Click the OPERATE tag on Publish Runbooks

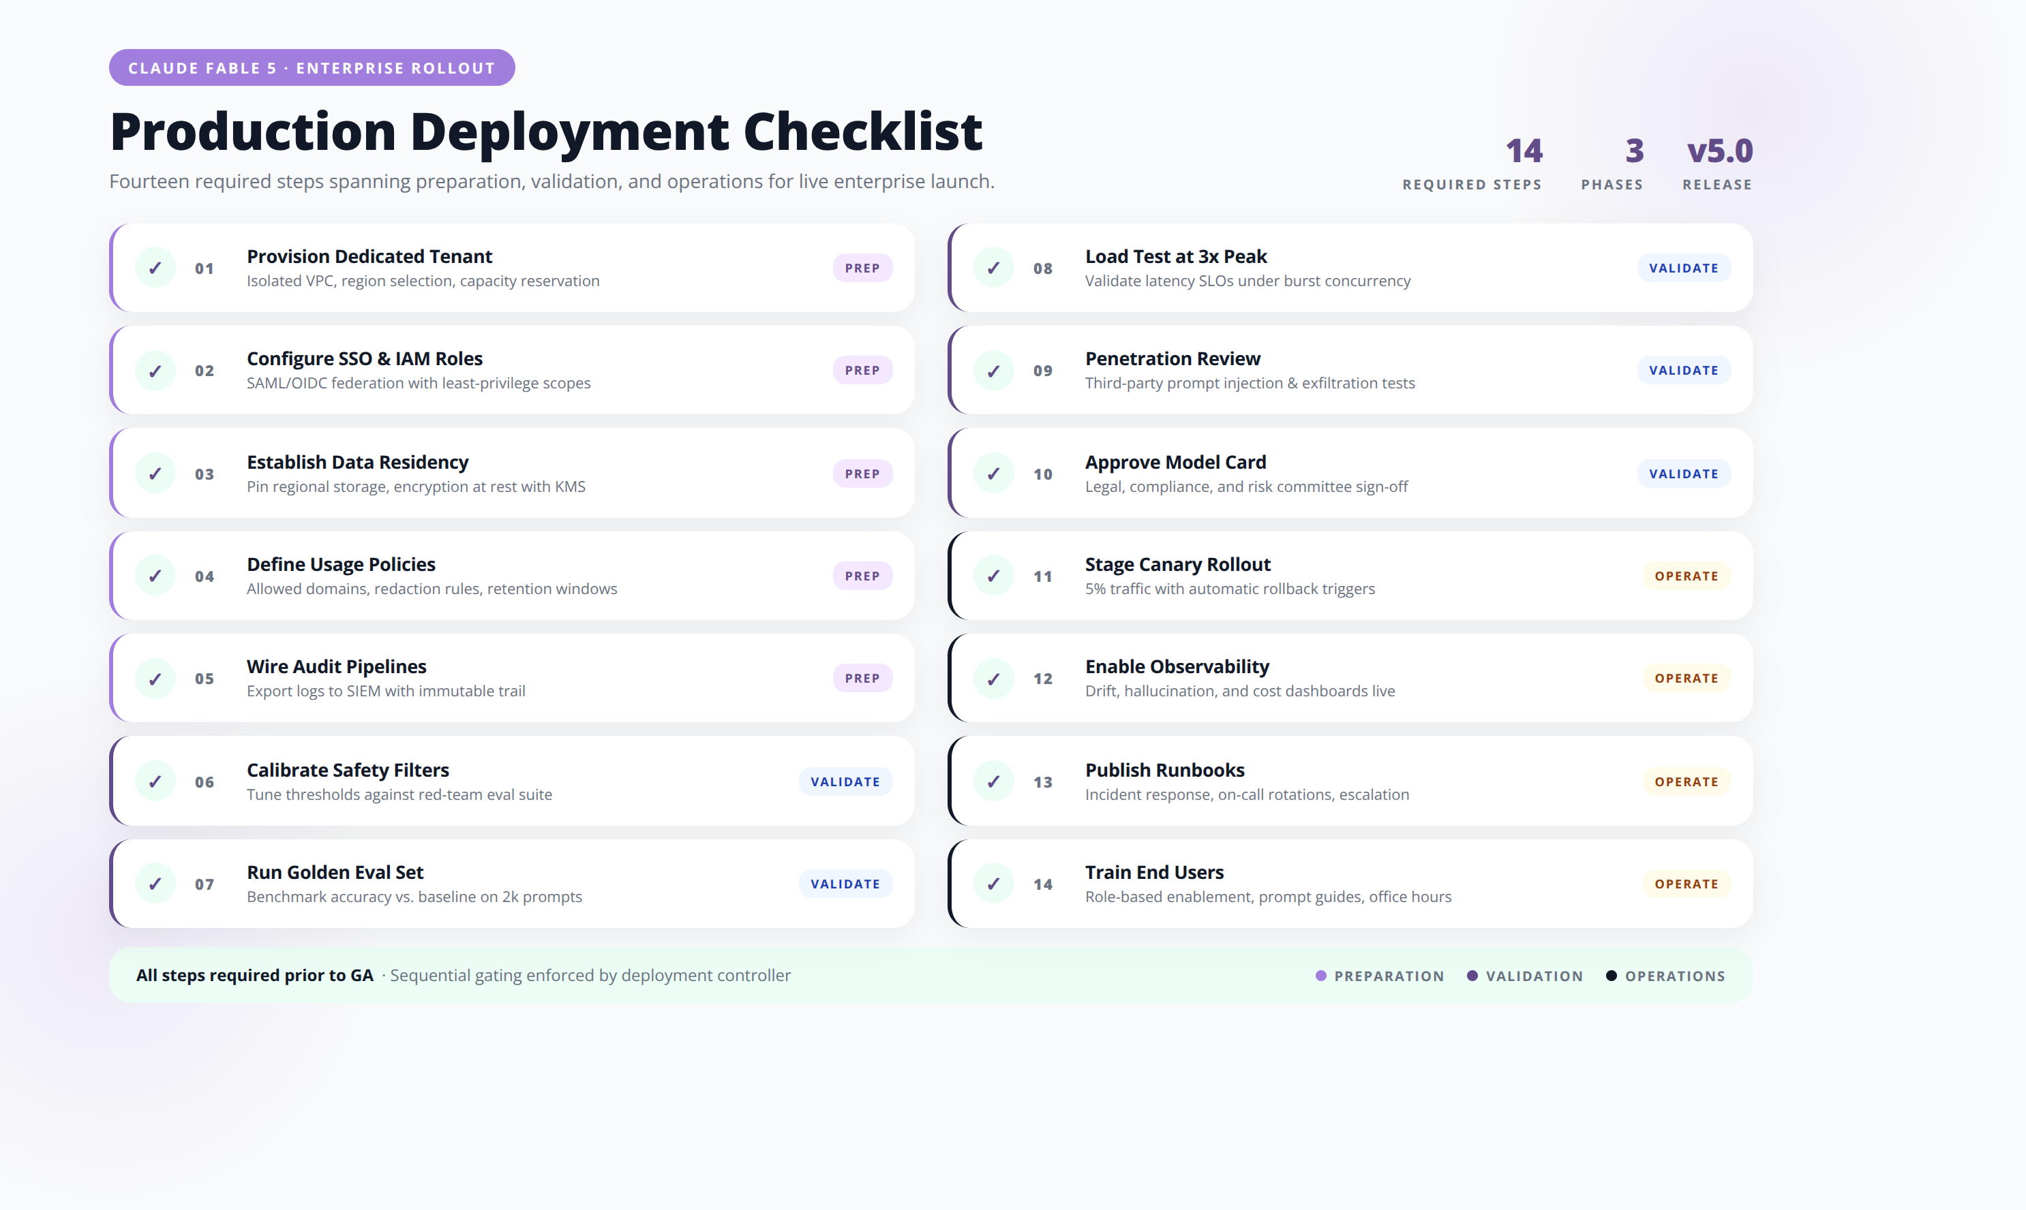coord(1686,782)
